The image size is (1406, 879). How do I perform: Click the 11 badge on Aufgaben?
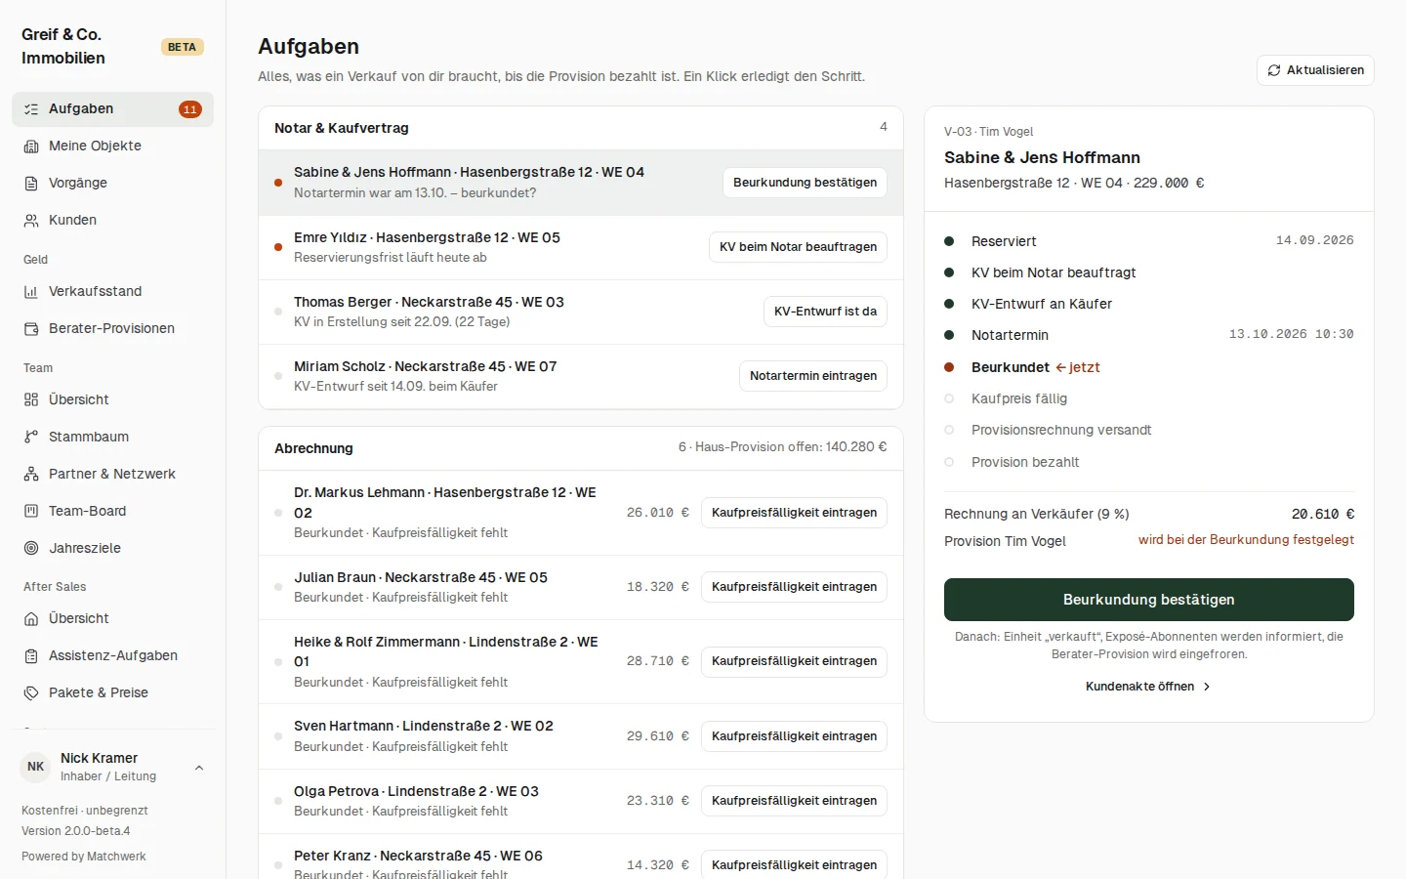tap(190, 109)
